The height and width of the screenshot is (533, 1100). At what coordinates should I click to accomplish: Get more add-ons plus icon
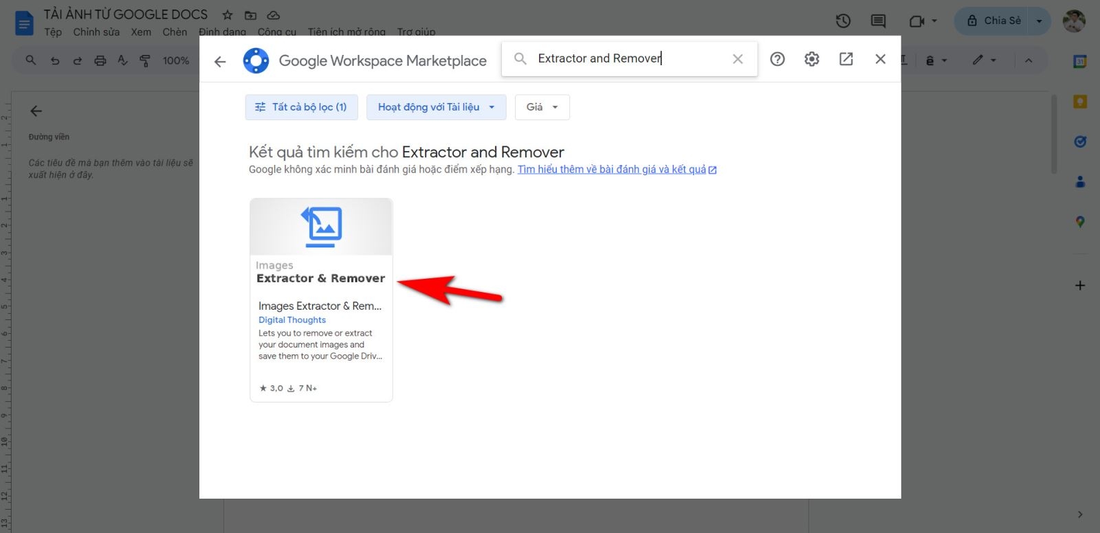(x=1080, y=285)
